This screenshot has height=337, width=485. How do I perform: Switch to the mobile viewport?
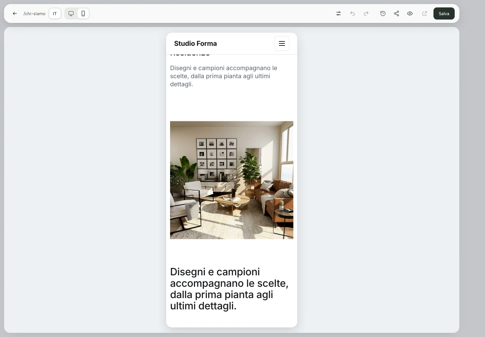click(83, 13)
